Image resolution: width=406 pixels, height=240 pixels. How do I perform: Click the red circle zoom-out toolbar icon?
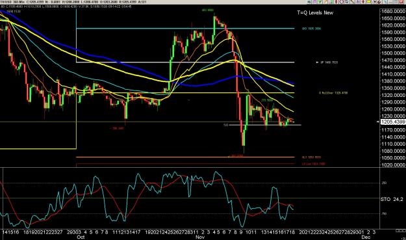342,1
